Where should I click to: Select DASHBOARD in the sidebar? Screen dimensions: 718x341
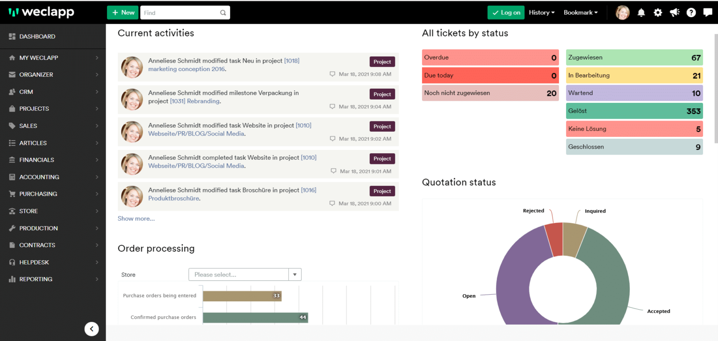(53, 36)
